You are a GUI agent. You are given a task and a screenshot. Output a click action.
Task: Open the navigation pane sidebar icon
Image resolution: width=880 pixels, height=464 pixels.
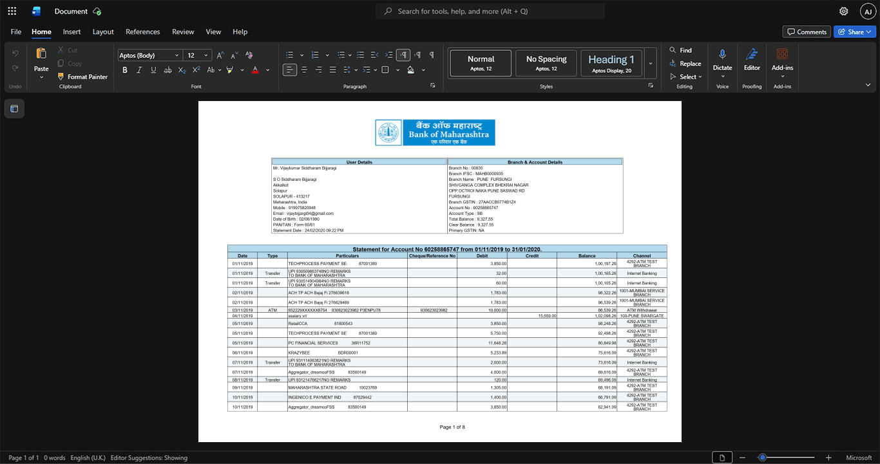click(x=14, y=109)
